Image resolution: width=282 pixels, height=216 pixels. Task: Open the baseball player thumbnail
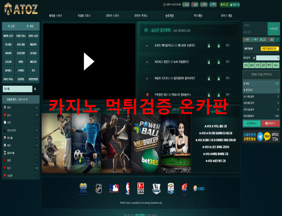[56, 143]
